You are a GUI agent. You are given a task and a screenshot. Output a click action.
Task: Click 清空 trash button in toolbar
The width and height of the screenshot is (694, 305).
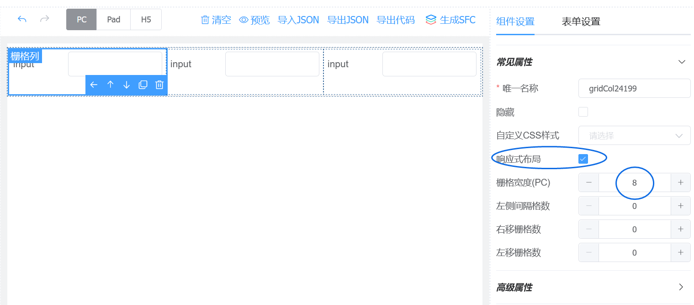(216, 20)
